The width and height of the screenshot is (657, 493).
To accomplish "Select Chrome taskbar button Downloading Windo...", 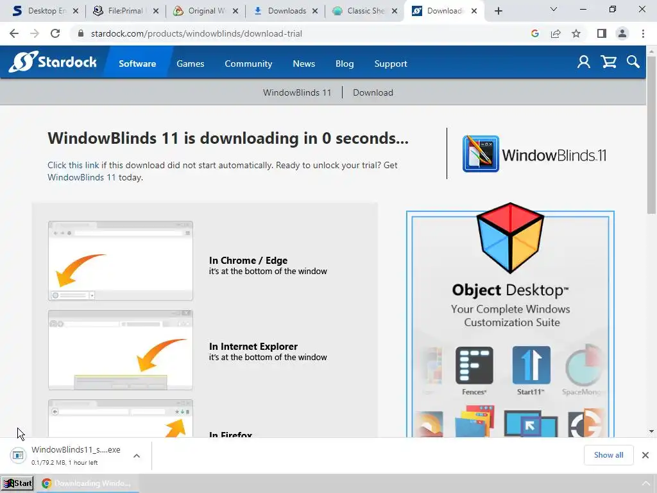I will pyautogui.click(x=87, y=483).
